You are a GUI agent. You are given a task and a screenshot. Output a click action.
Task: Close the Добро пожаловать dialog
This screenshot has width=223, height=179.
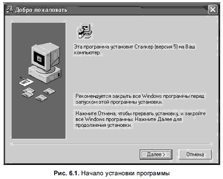(213, 10)
